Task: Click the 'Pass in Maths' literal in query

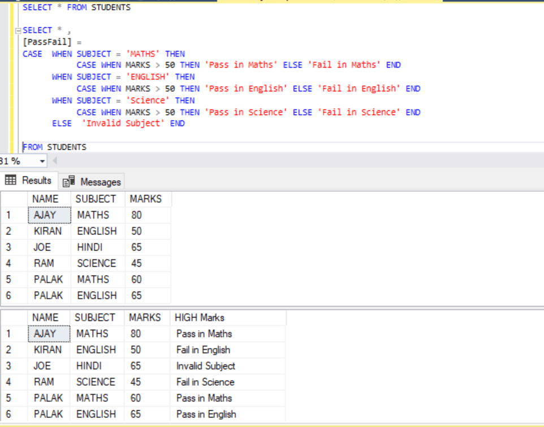Action: pos(241,65)
